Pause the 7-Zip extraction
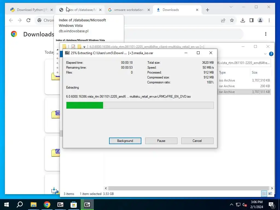Viewport: 280px width, 210px height. (161, 141)
